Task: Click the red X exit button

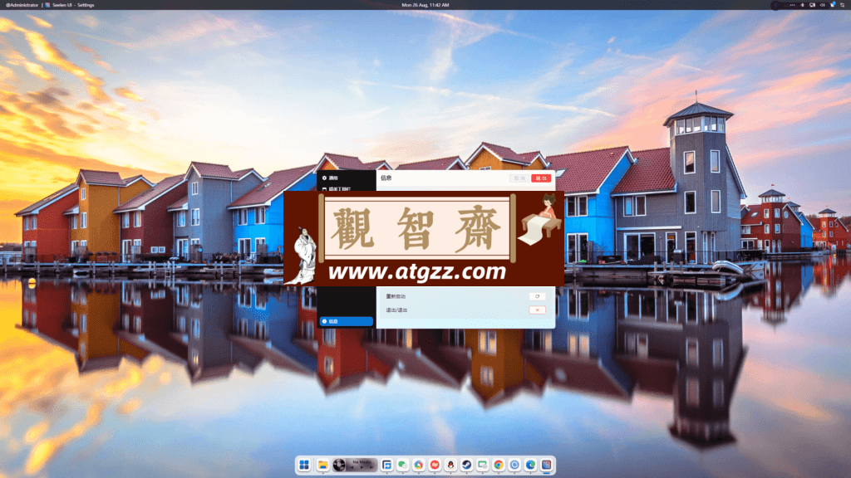Action: (538, 310)
